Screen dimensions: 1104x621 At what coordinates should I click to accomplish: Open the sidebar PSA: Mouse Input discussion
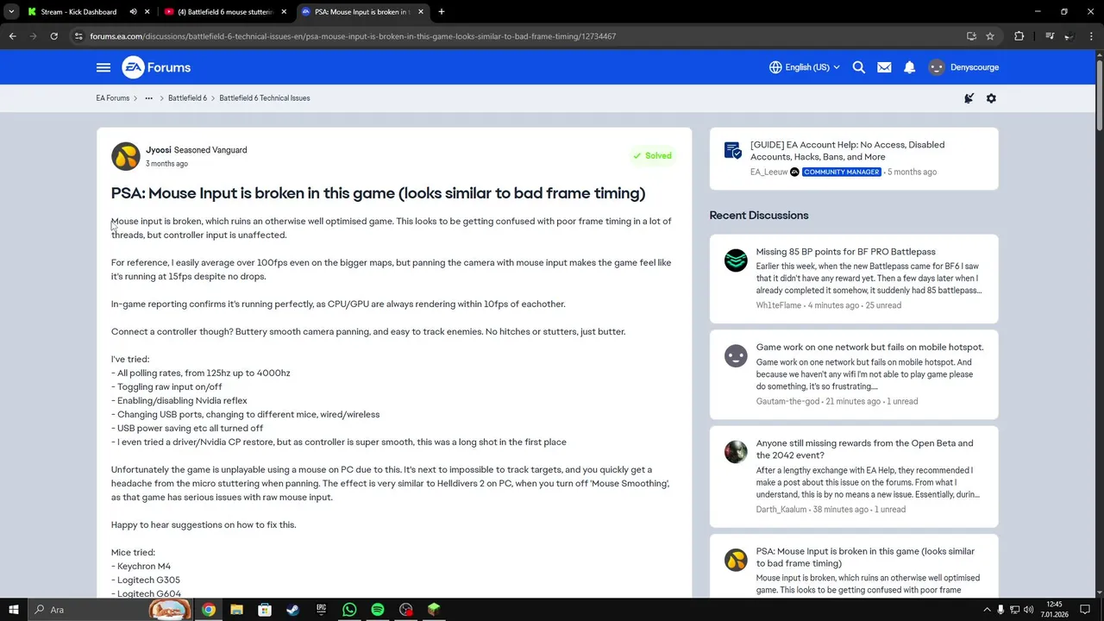(x=865, y=557)
